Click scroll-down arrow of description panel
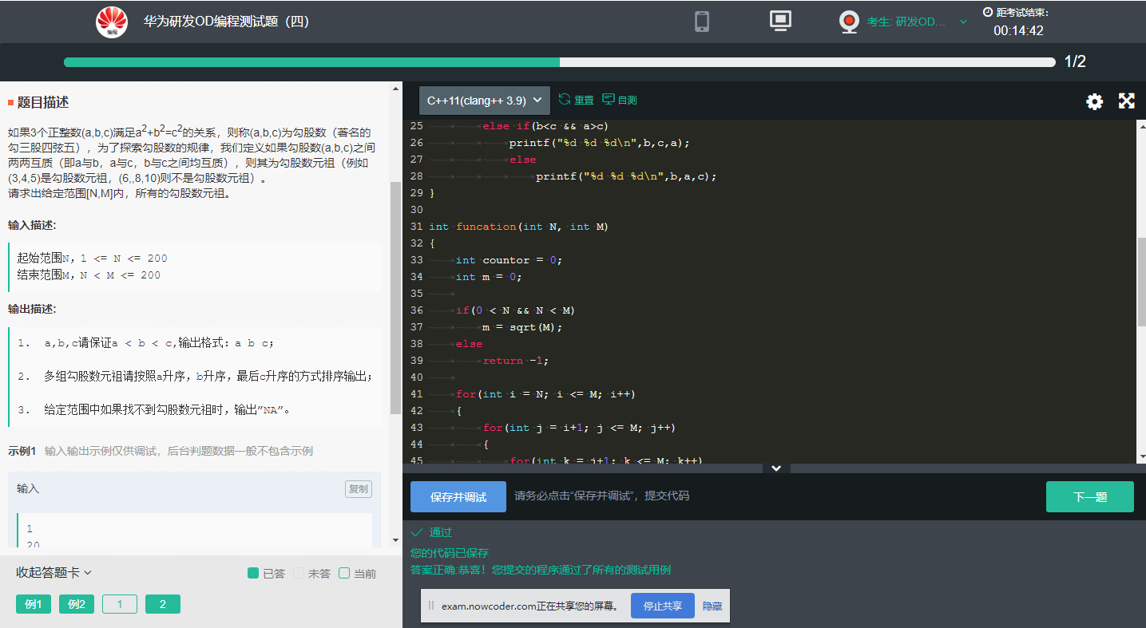 click(x=395, y=540)
